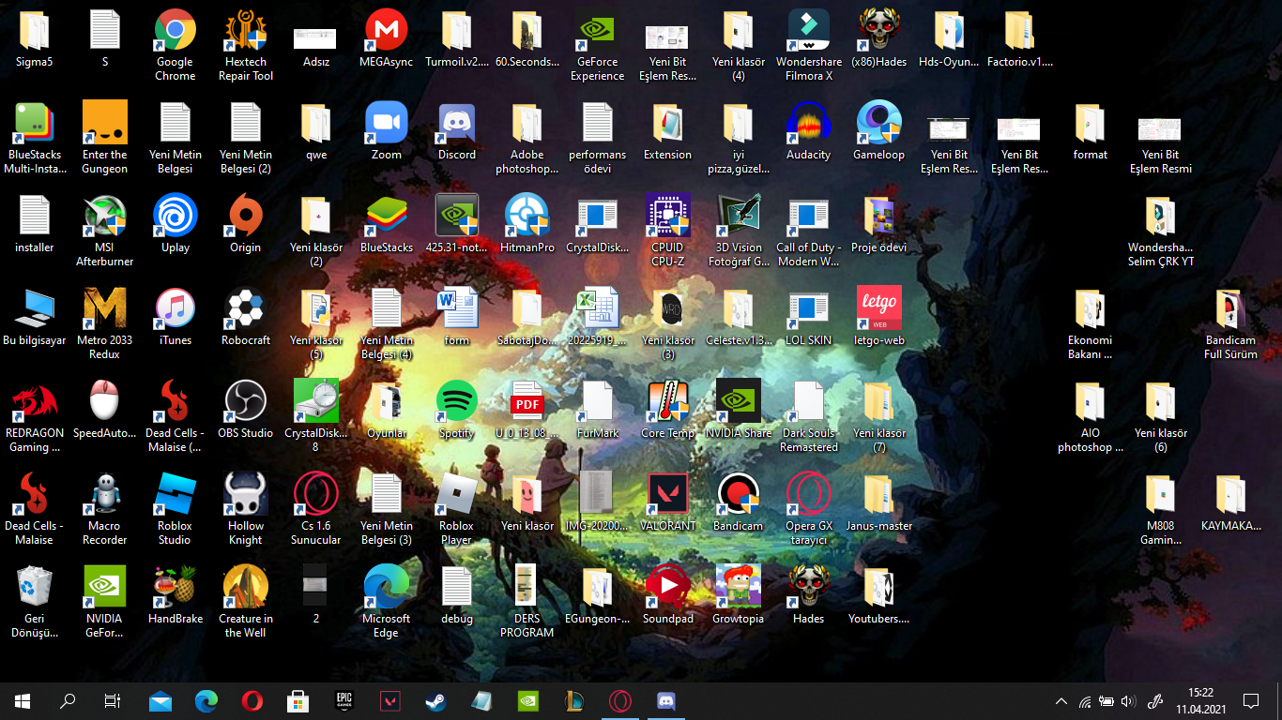1282x720 pixels.
Task: Open the Dark Souls Remastered shortcut
Action: click(x=809, y=416)
